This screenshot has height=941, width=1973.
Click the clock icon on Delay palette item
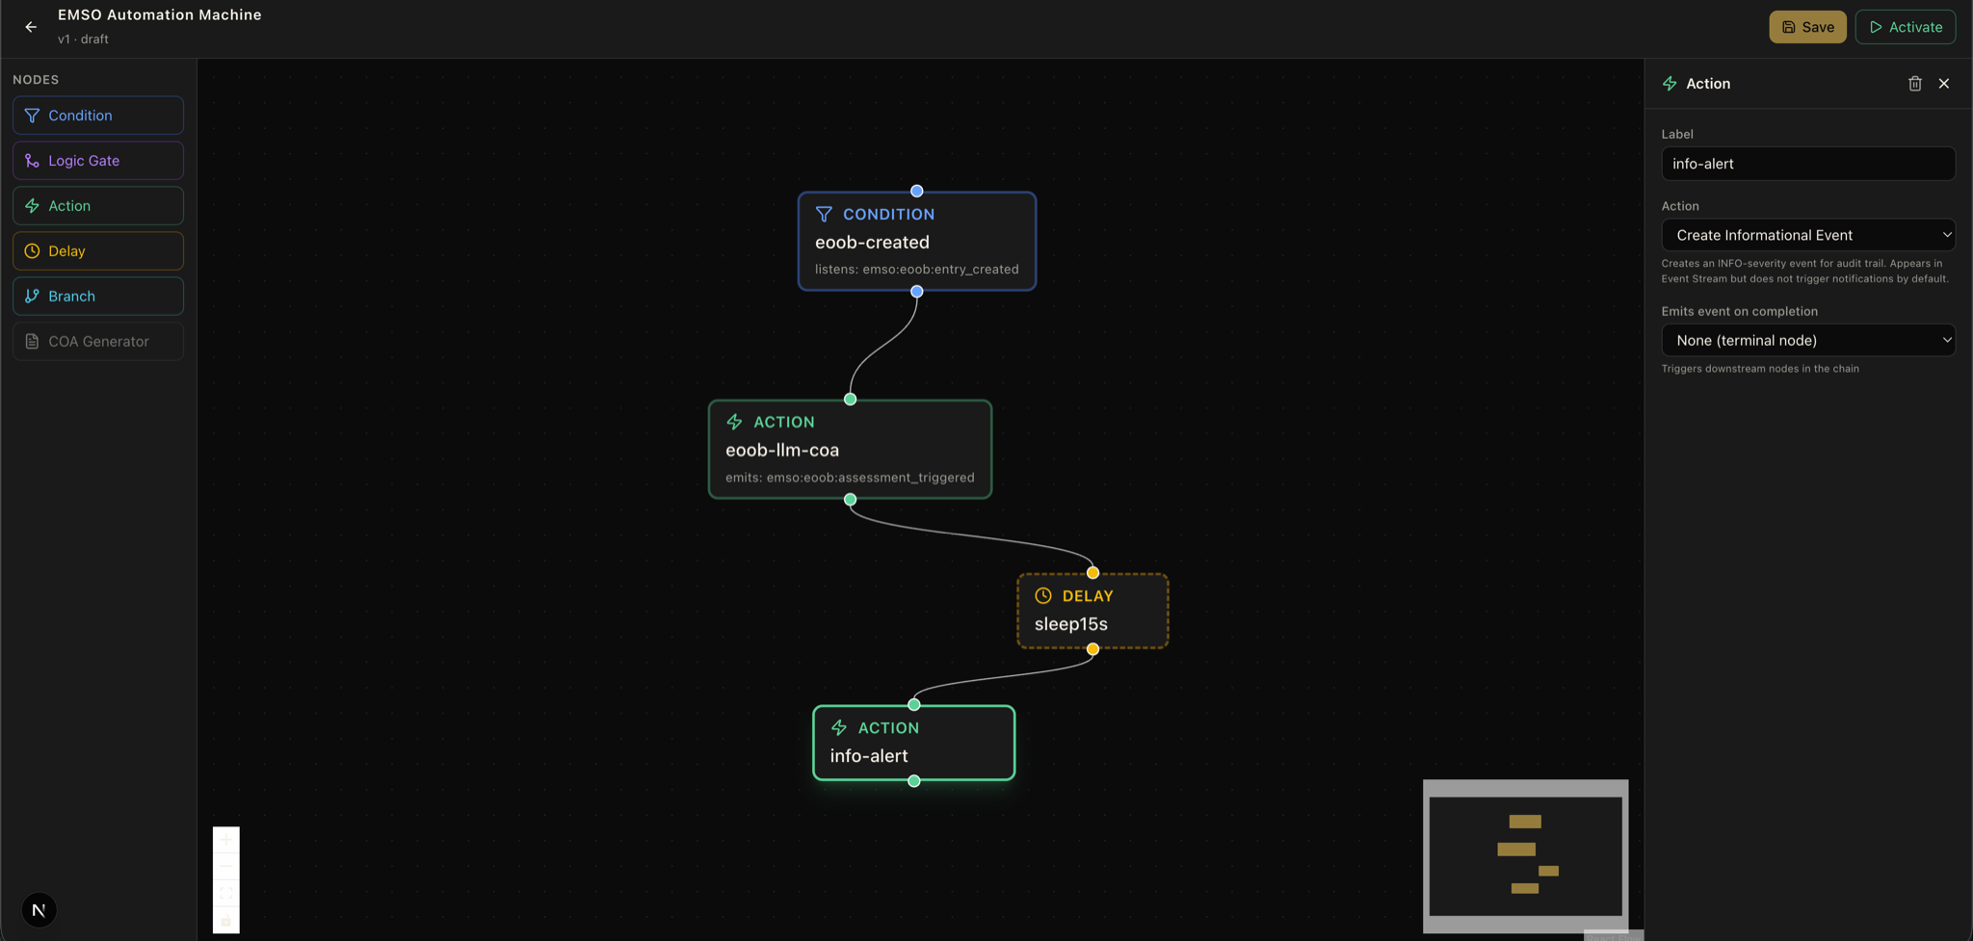tap(32, 251)
